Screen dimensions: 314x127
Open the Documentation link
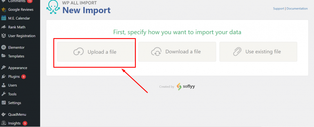point(297,9)
